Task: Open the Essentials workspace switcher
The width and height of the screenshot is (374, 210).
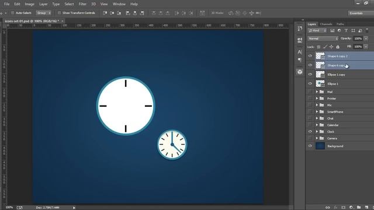Action: tap(361, 13)
